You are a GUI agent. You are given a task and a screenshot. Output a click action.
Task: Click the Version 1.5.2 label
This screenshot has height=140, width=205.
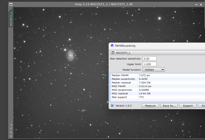pyautogui.click(x=124, y=106)
